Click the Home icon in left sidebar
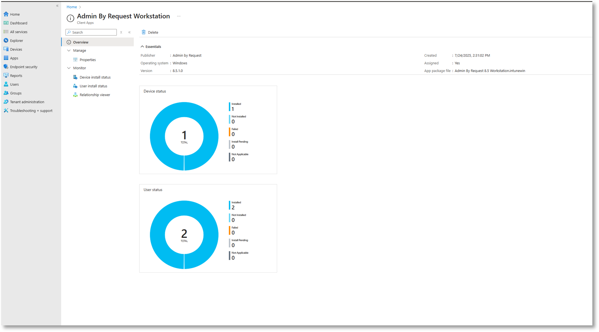Image resolution: width=599 pixels, height=332 pixels. tap(6, 14)
